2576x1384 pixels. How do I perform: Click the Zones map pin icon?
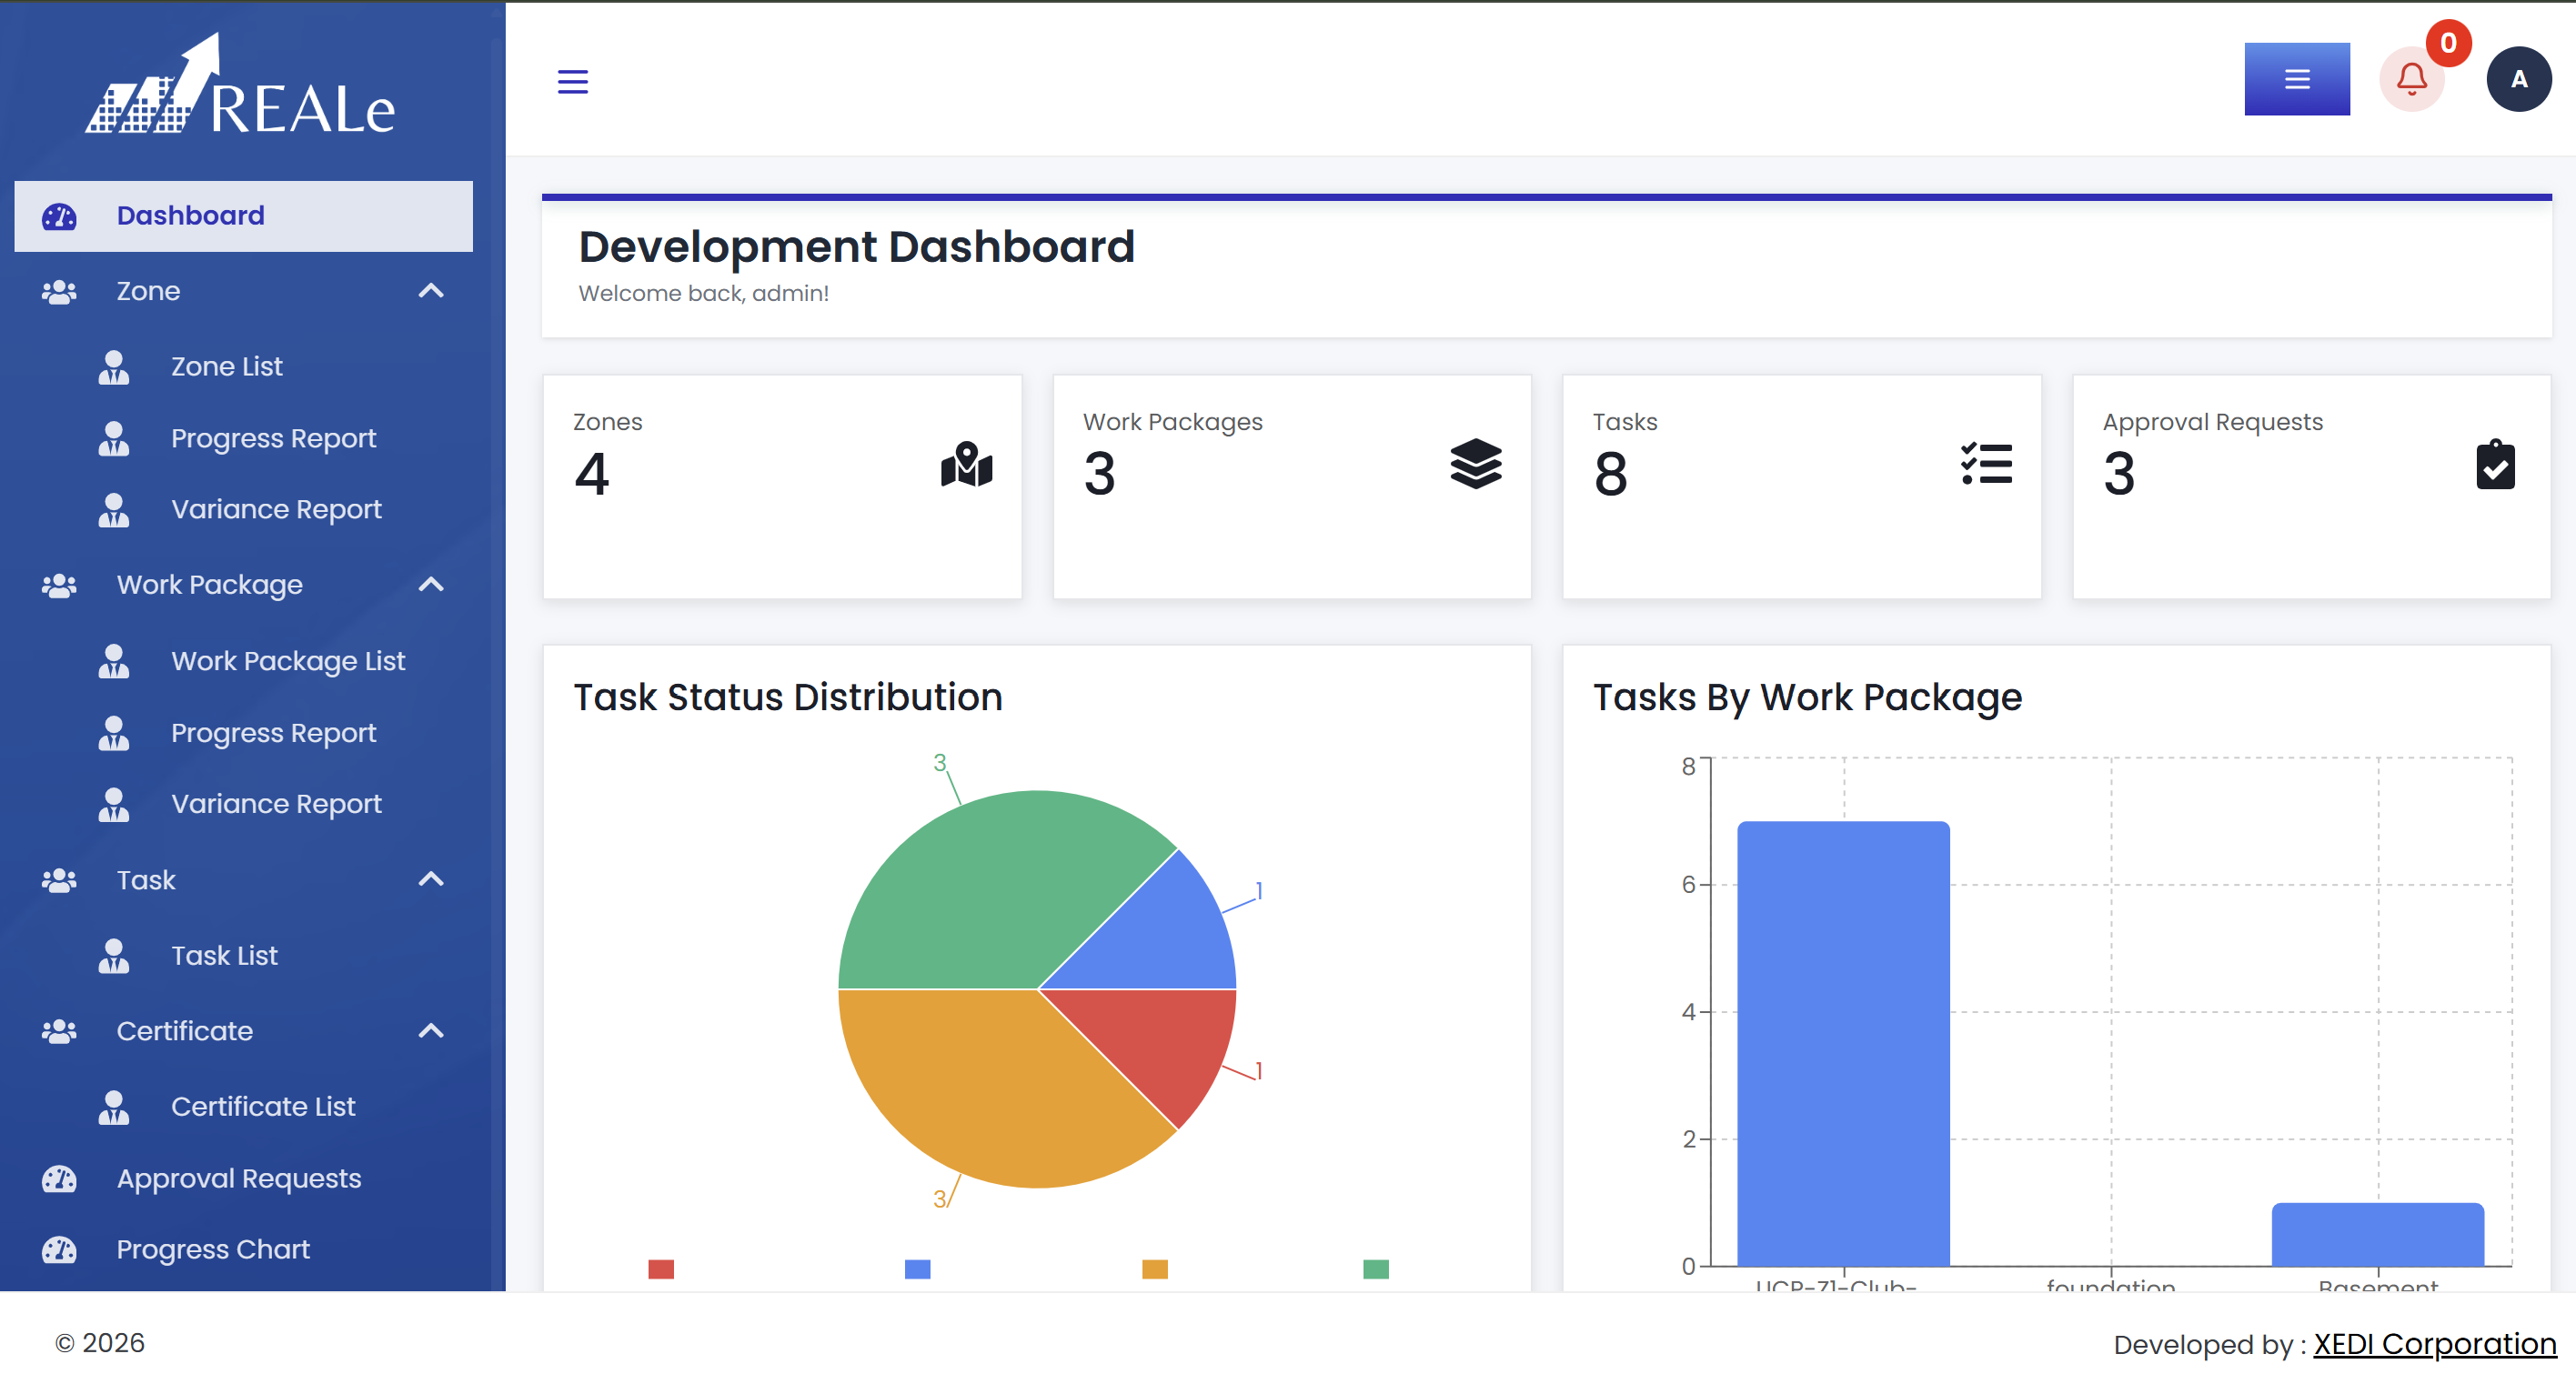coord(966,465)
